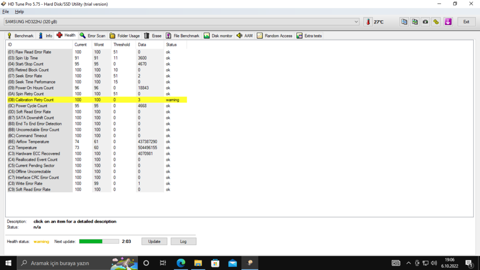Select the Raw Read Error Rate row
This screenshot has height=270, width=480.
[x=97, y=52]
